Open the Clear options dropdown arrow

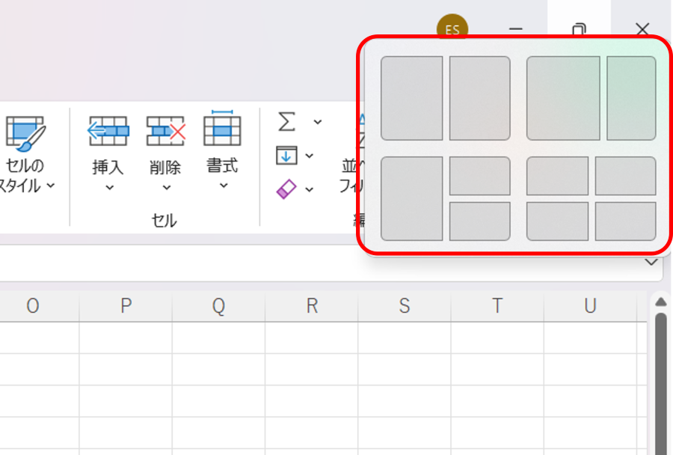310,190
